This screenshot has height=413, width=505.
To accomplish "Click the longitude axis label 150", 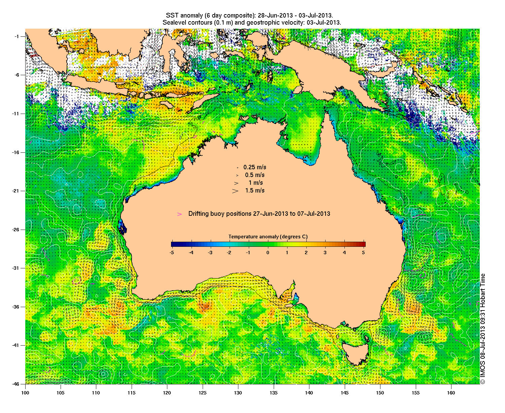I will (380, 393).
